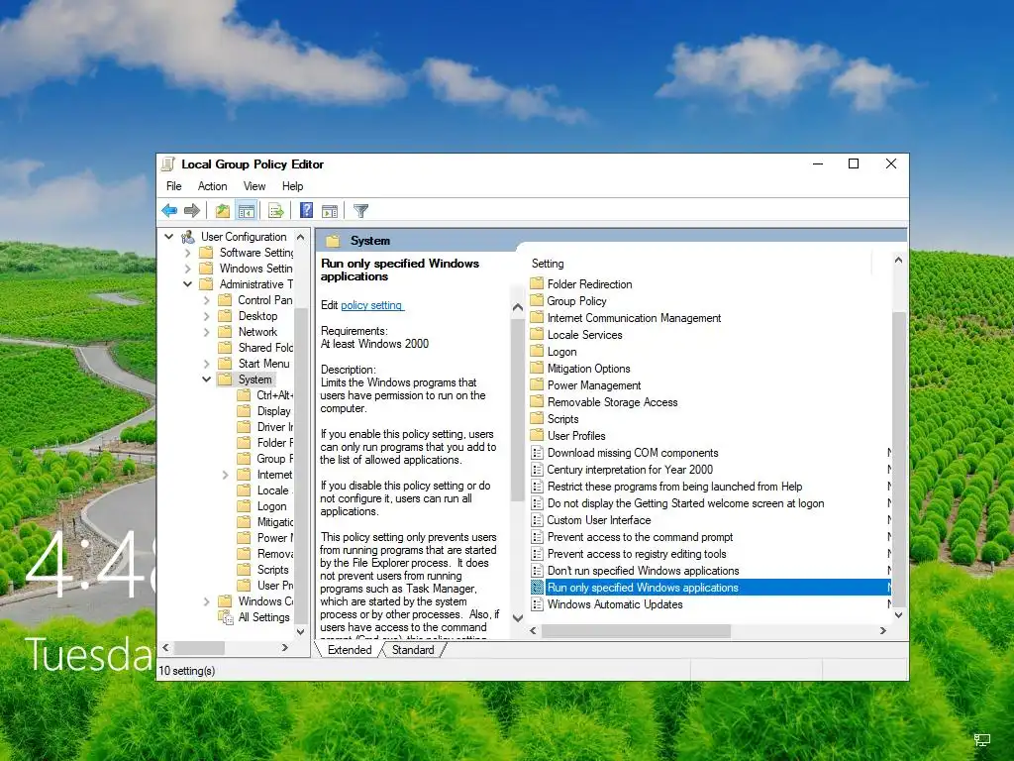Switch to the Standard tab
Screen dimensions: 1014x761
click(413, 650)
